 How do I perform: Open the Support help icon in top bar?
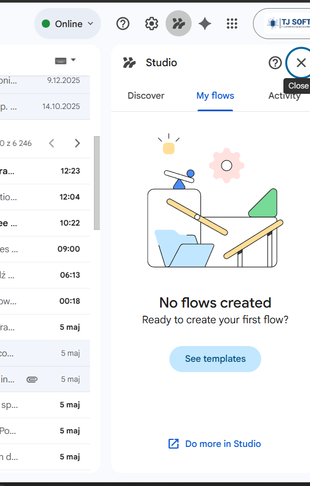[123, 23]
